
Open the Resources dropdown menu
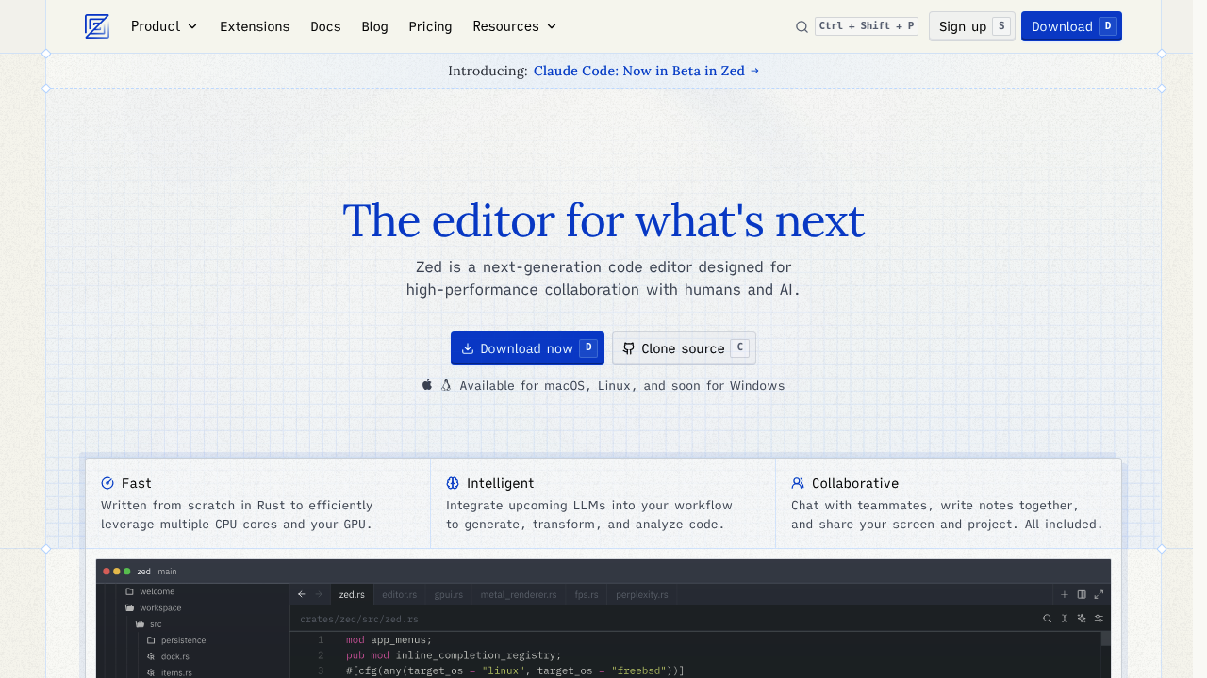[x=514, y=26]
